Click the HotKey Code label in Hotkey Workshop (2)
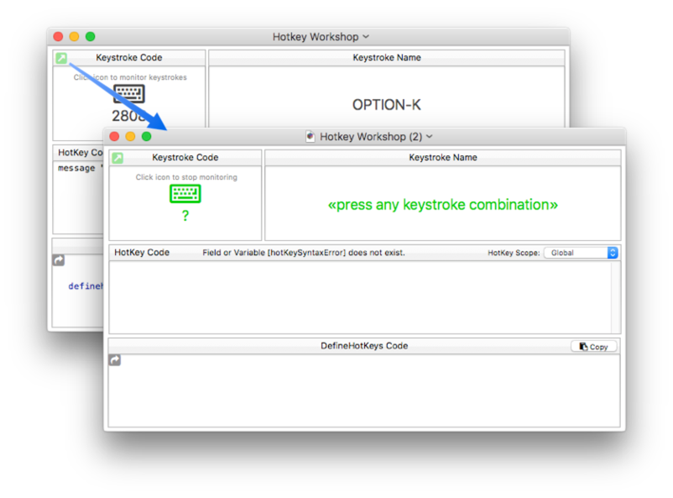The width and height of the screenshot is (673, 498). pyautogui.click(x=142, y=252)
